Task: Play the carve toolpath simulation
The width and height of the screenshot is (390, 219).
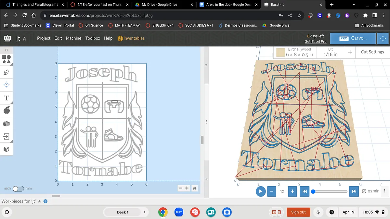Action: tap(260, 191)
